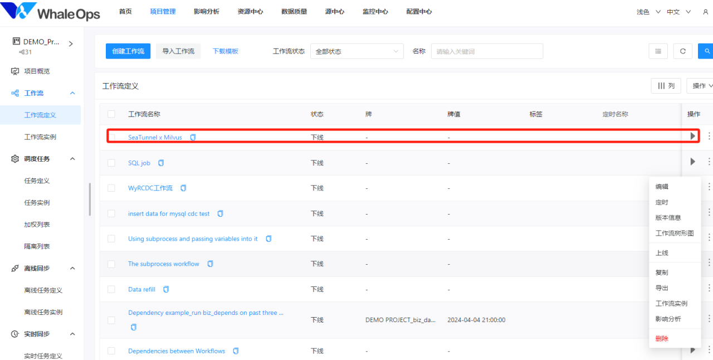Choose 导出 in the context menu
The height and width of the screenshot is (360, 713).
[x=662, y=288]
